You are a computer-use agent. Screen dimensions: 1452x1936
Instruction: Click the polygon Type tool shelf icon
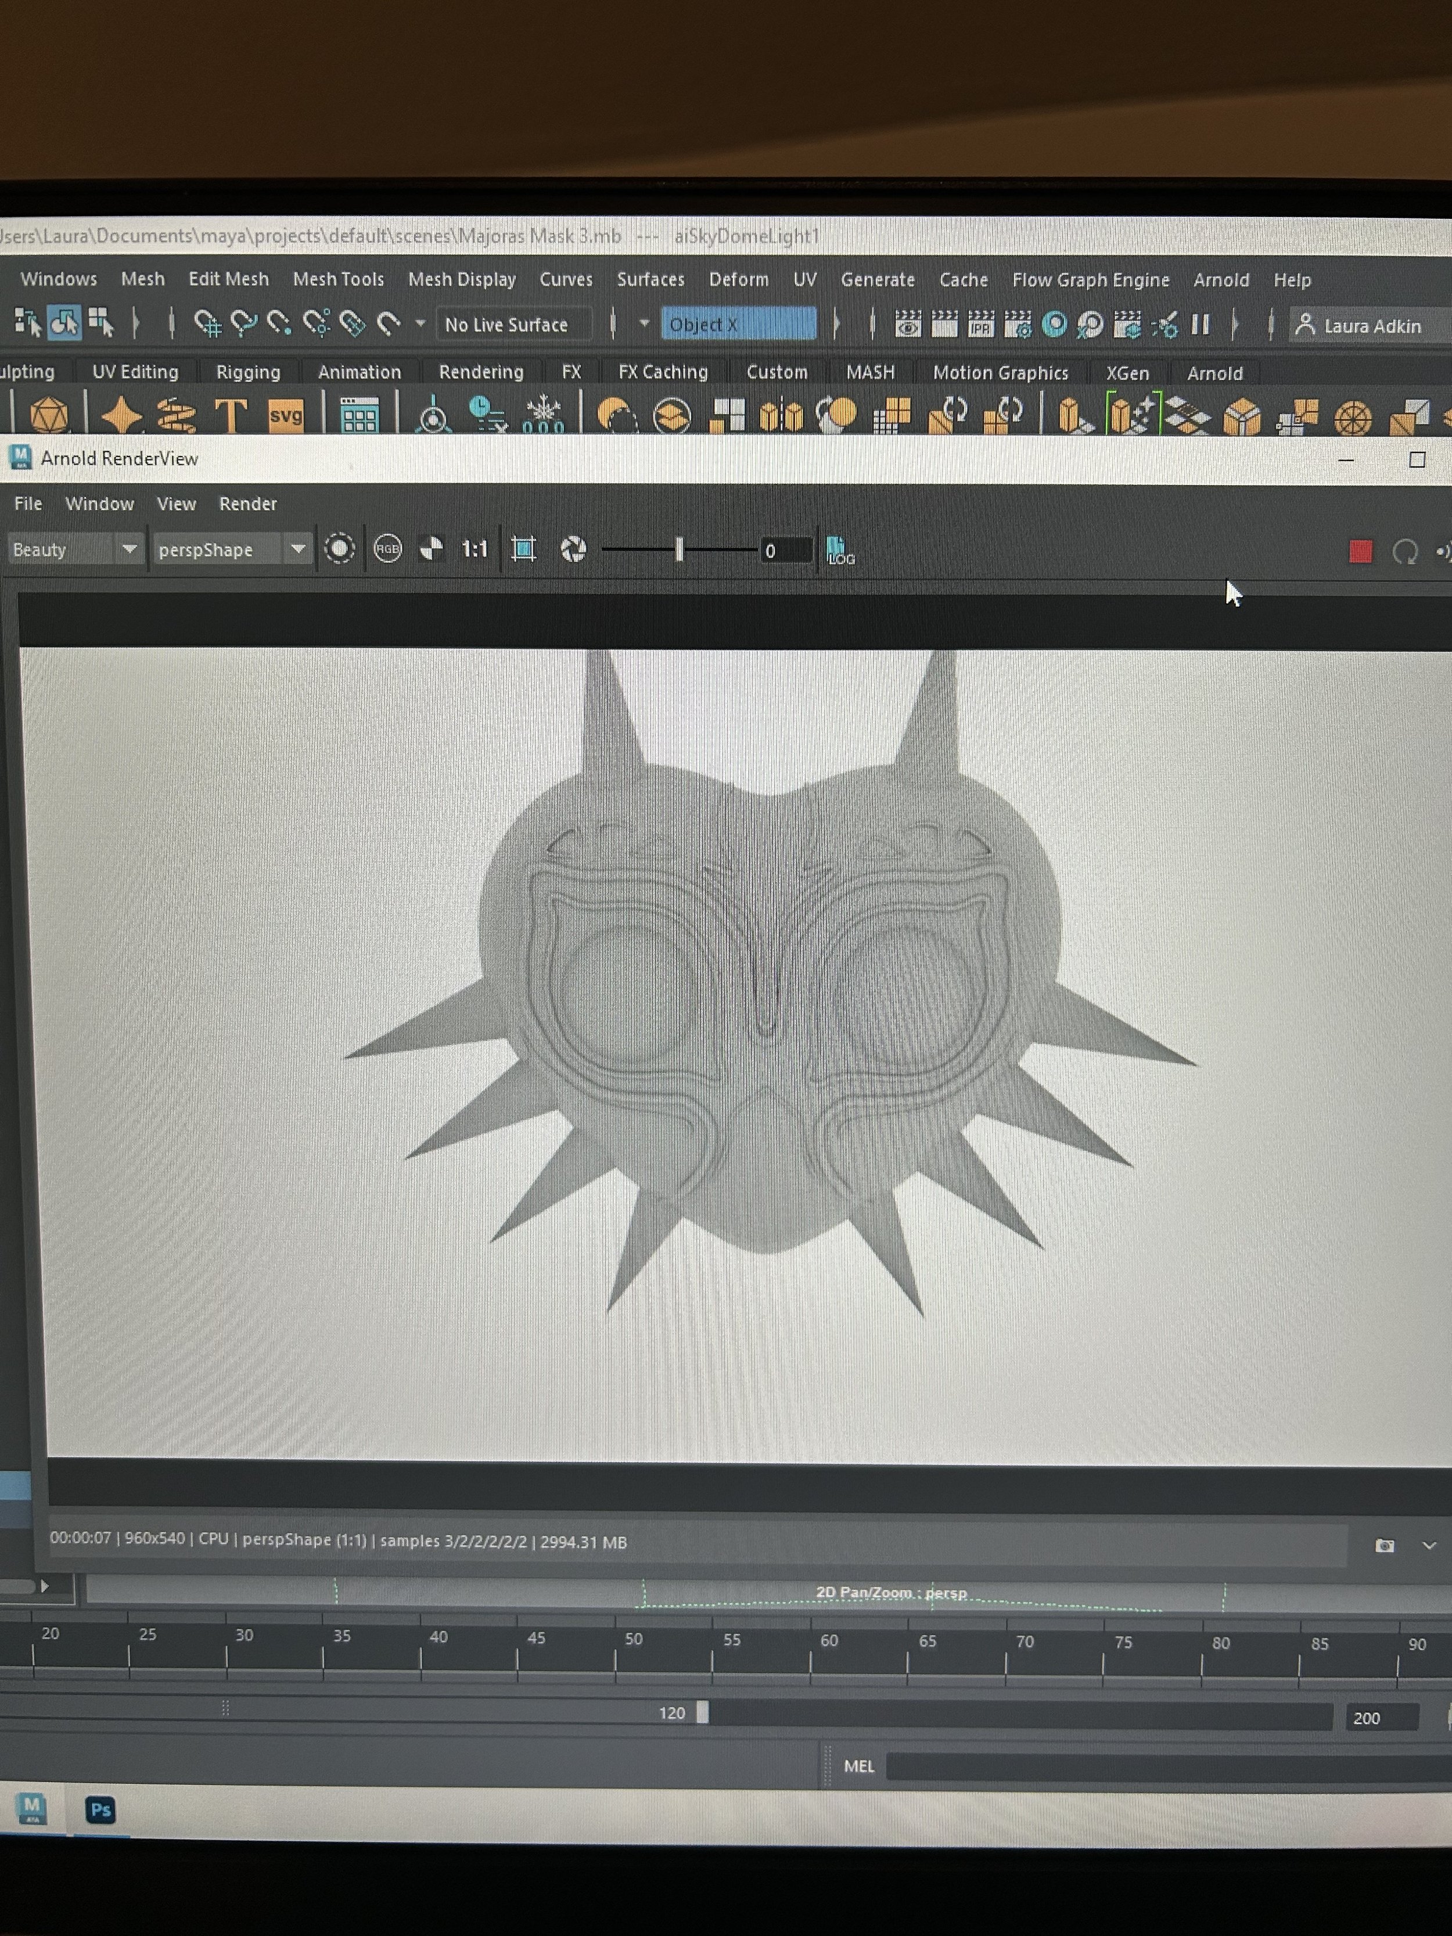click(x=231, y=415)
